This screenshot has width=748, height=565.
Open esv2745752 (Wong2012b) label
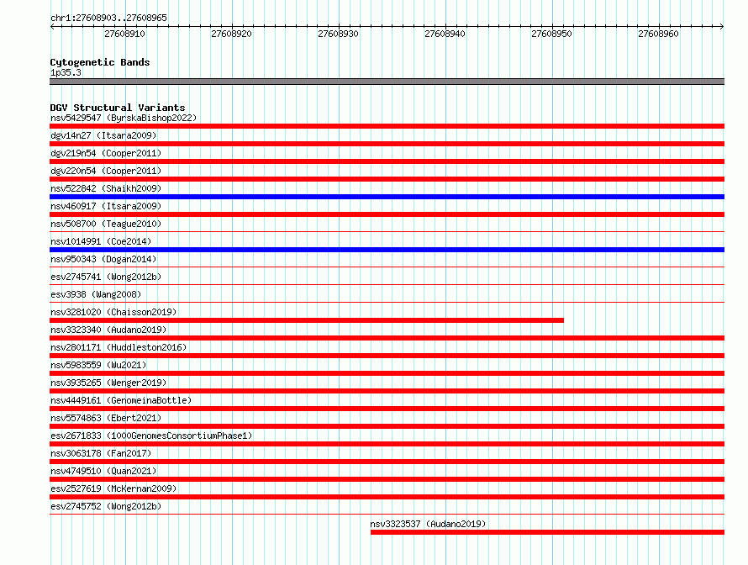pyautogui.click(x=106, y=506)
